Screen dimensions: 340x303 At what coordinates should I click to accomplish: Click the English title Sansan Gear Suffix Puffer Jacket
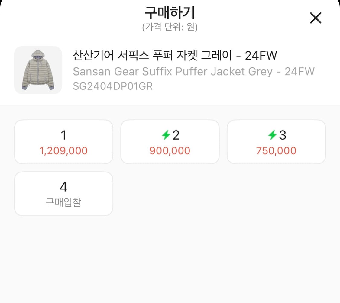[x=194, y=71]
